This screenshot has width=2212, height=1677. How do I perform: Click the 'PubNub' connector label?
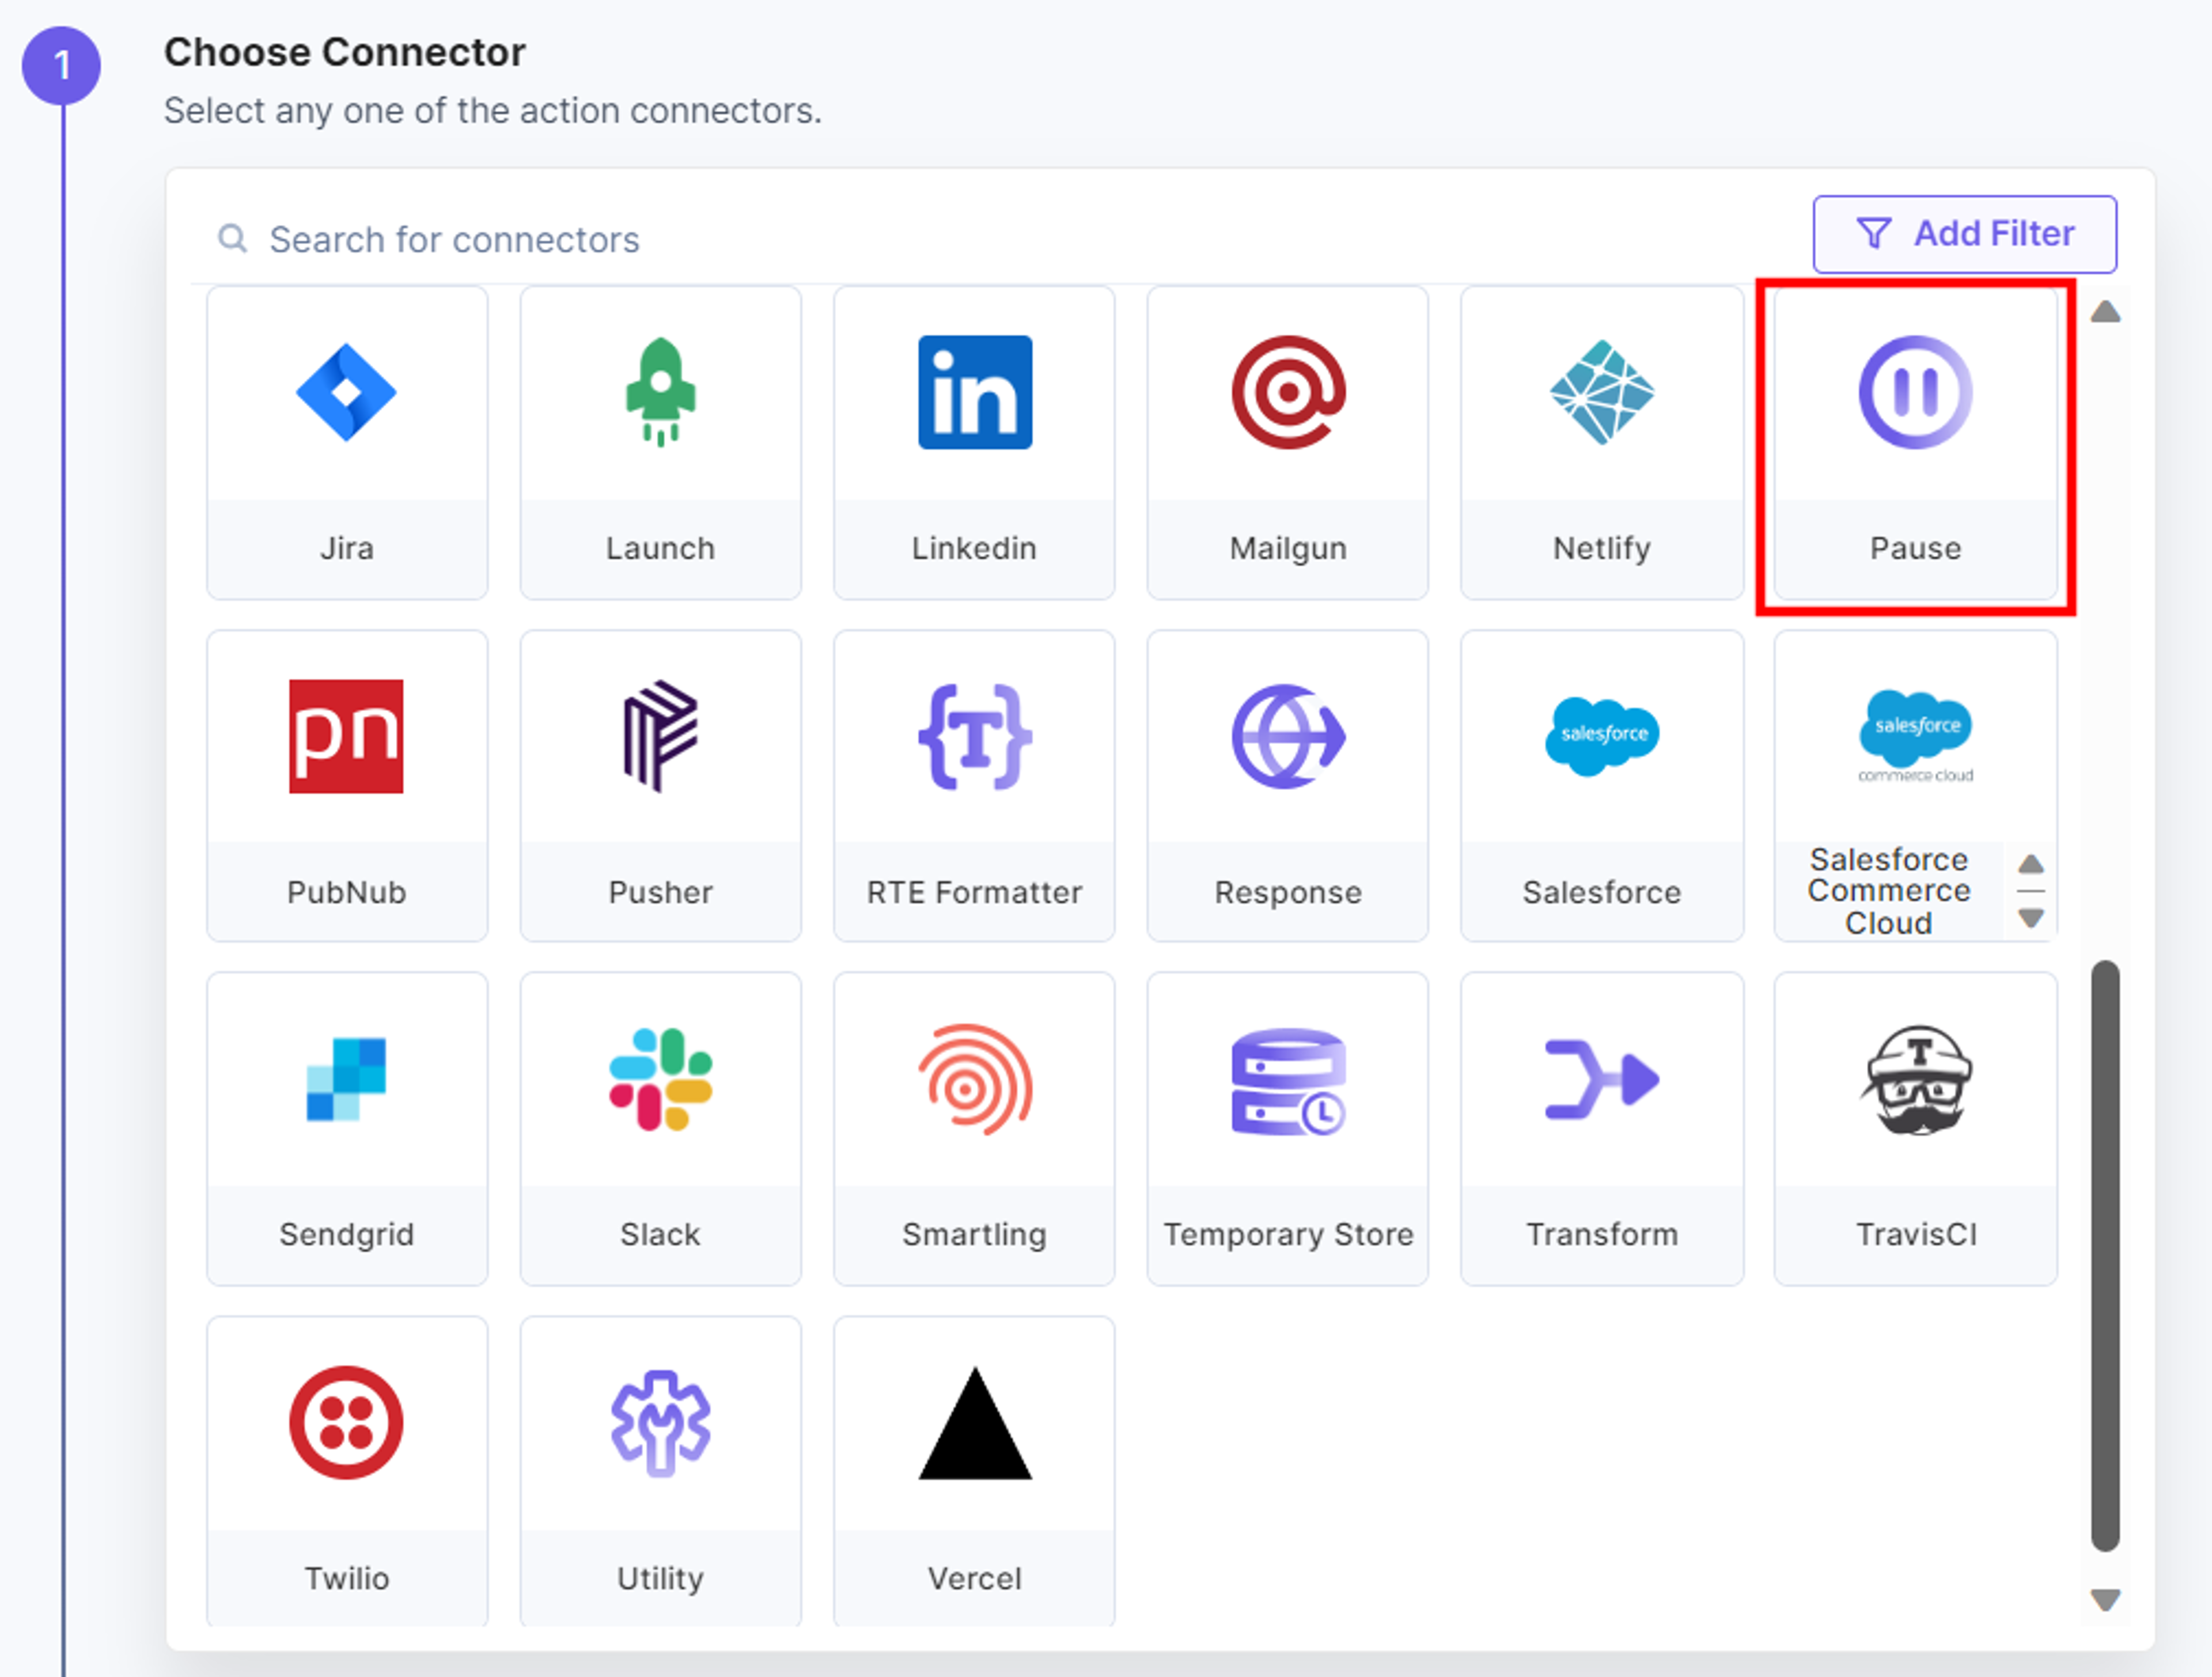(346, 892)
